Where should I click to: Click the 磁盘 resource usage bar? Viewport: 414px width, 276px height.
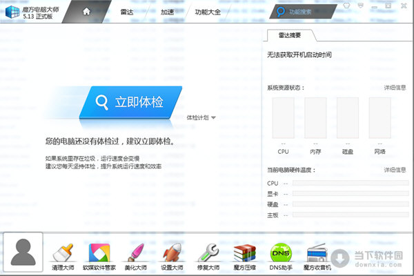(348, 118)
